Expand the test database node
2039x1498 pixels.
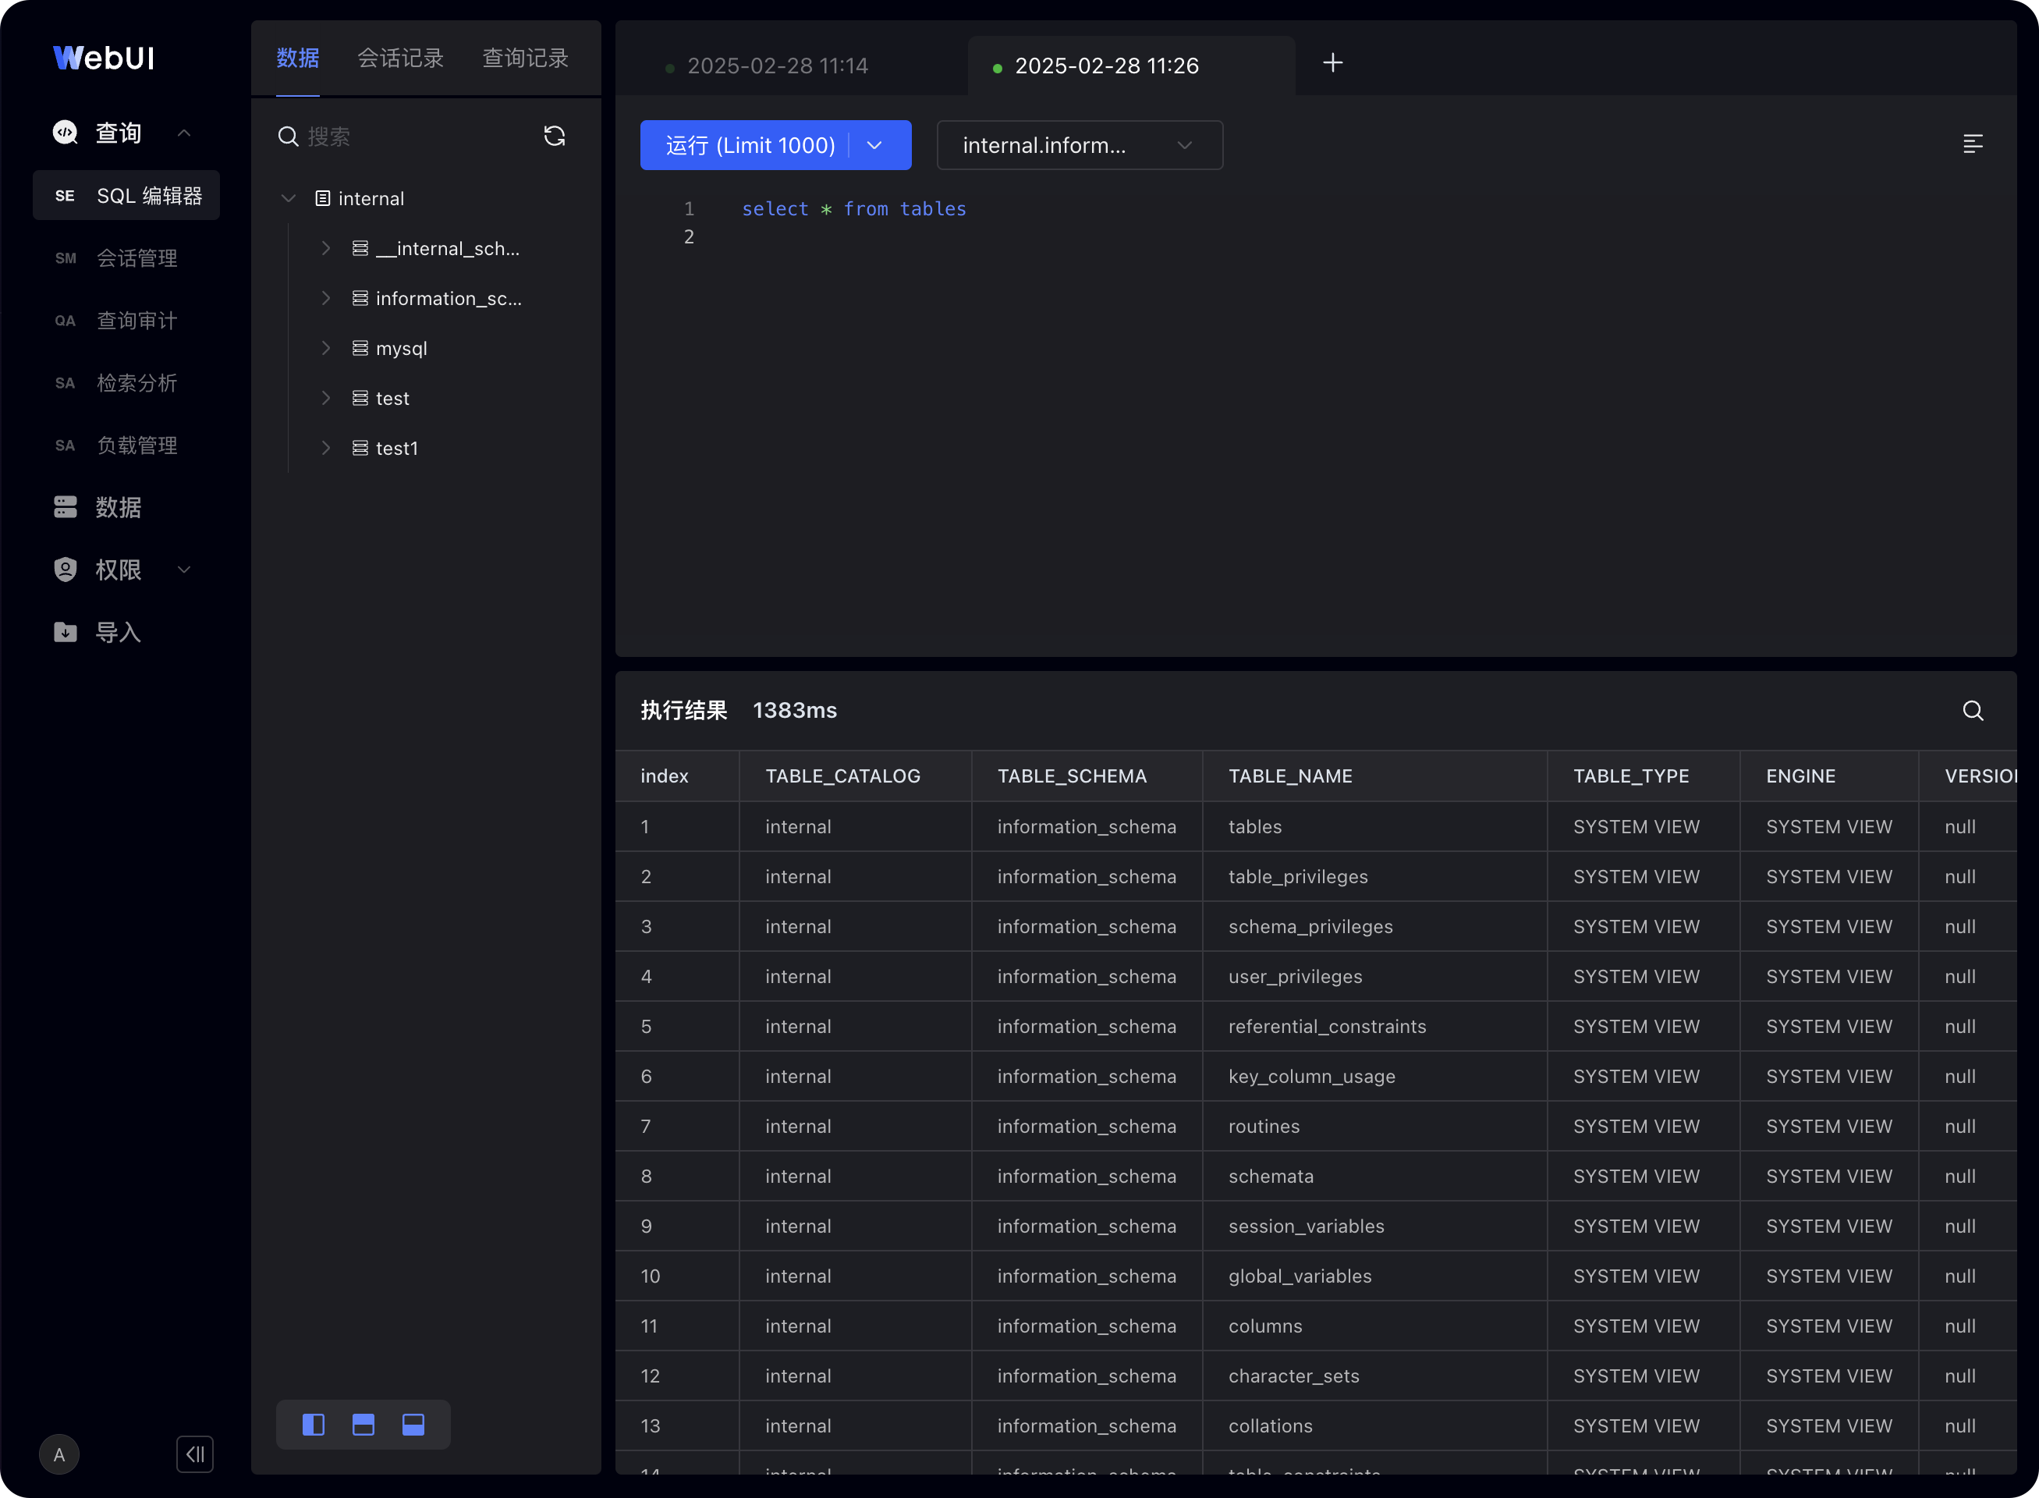tap(325, 398)
